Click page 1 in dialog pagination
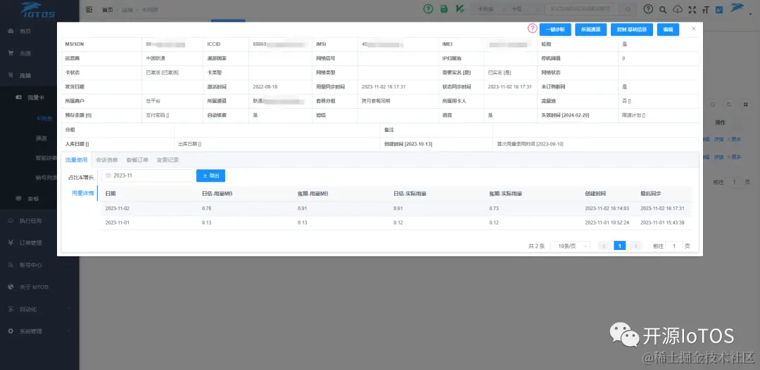 [619, 246]
